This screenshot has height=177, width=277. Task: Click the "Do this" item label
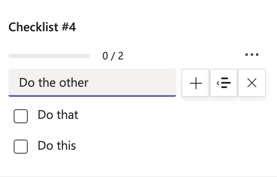coord(57,146)
